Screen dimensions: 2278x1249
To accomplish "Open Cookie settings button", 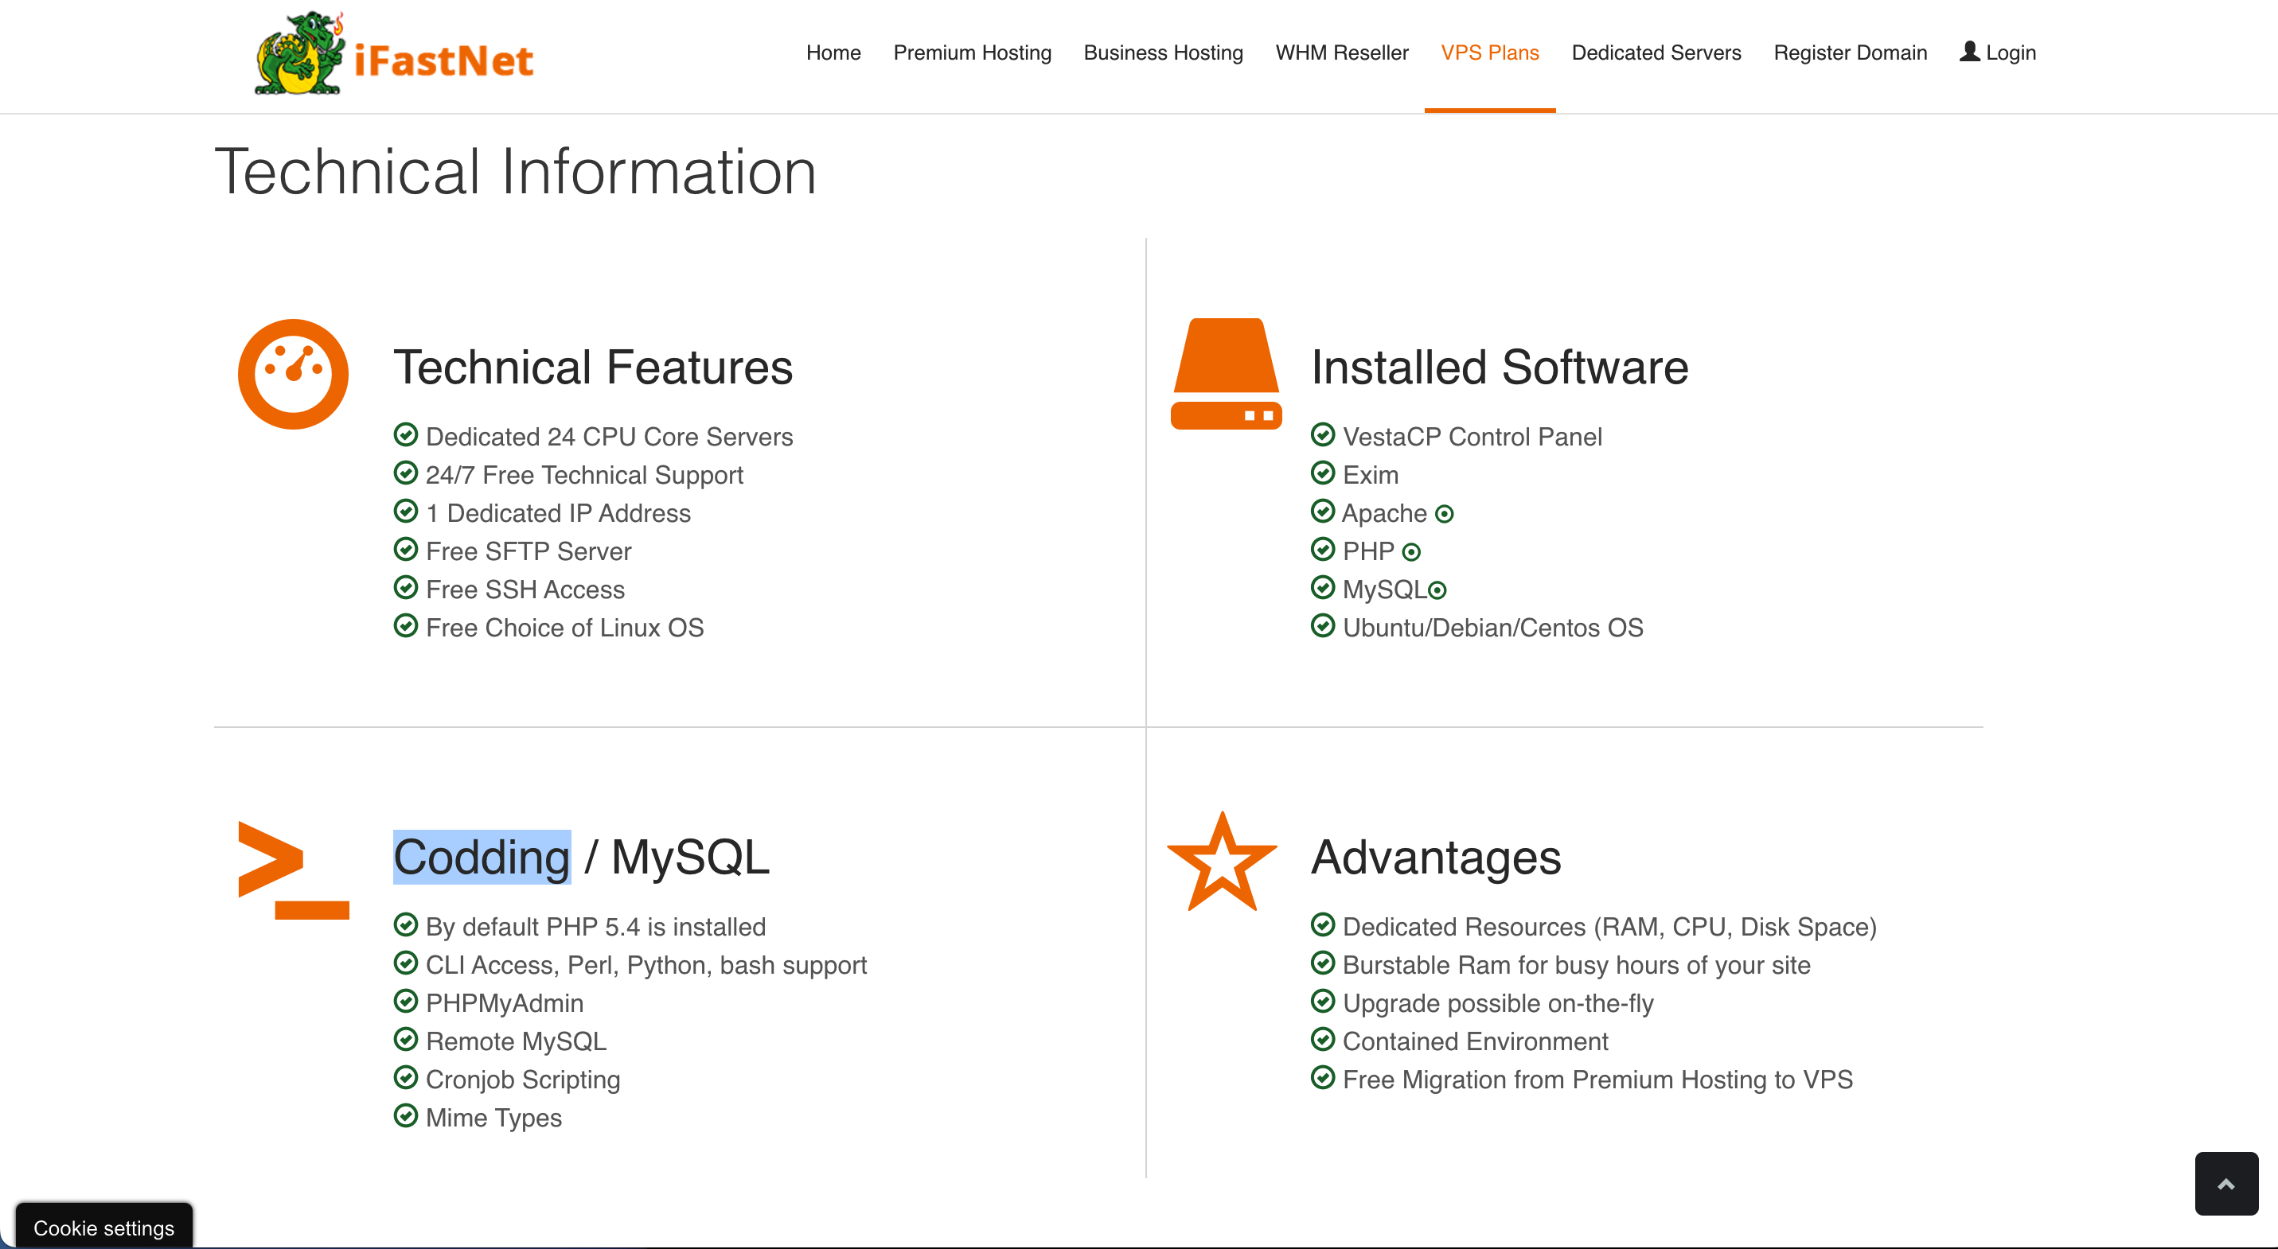I will coord(104,1227).
